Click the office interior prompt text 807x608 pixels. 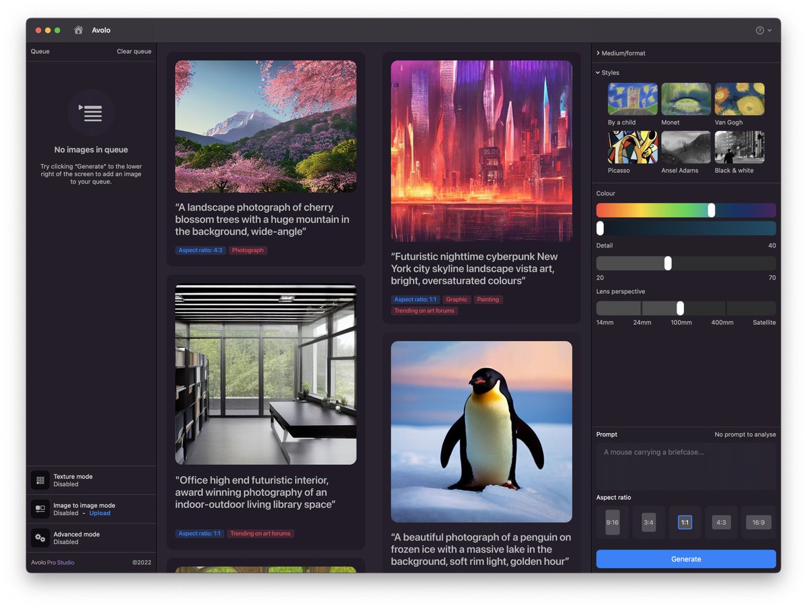[x=256, y=492]
